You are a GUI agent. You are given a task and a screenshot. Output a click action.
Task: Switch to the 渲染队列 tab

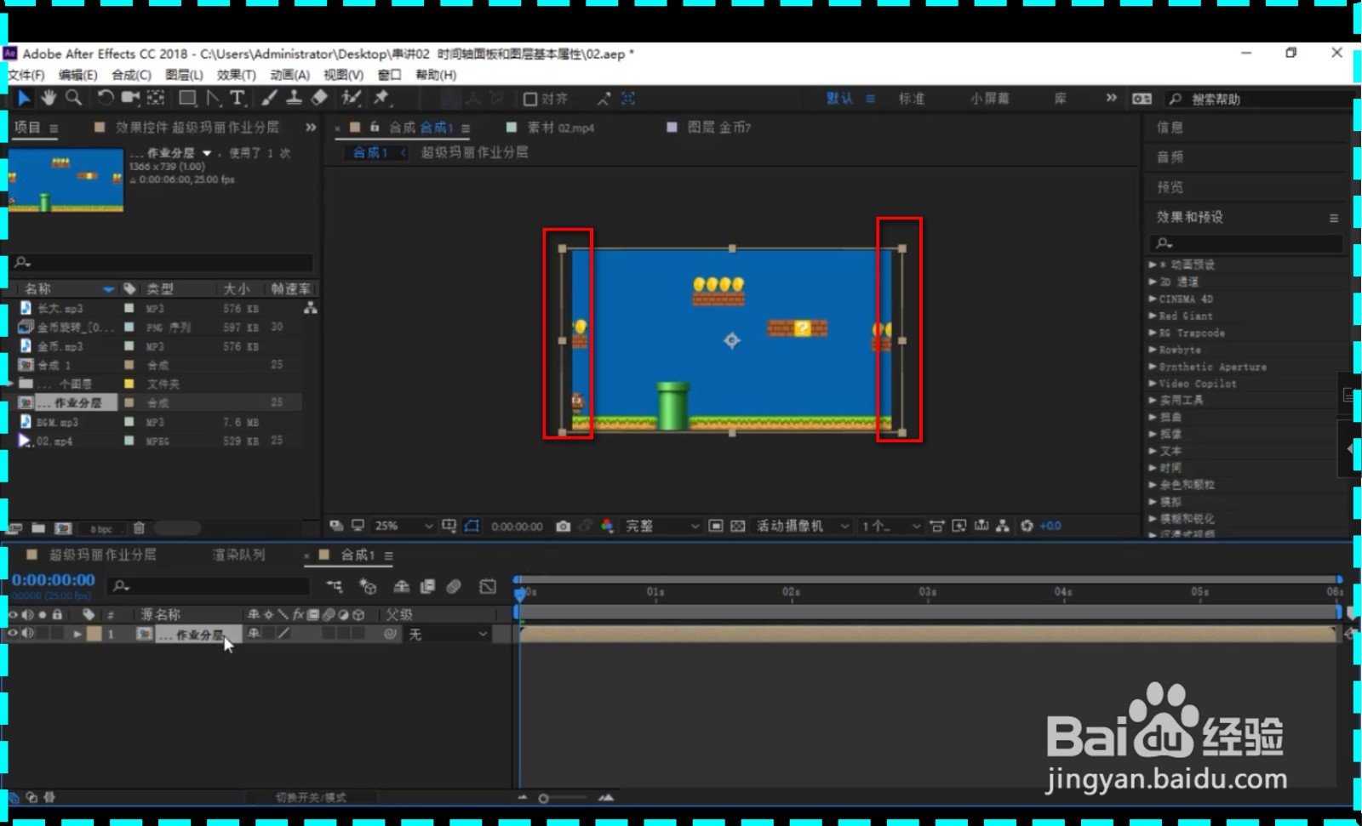pyautogui.click(x=239, y=555)
